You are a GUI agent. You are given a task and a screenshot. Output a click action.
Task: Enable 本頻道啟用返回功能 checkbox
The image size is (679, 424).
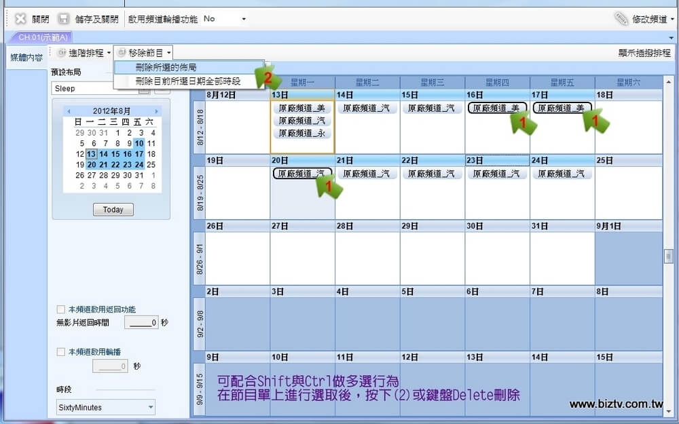click(x=61, y=309)
